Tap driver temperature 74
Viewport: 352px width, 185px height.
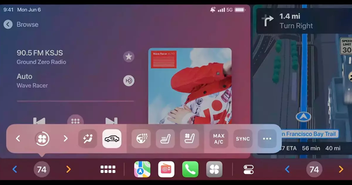coord(42,170)
